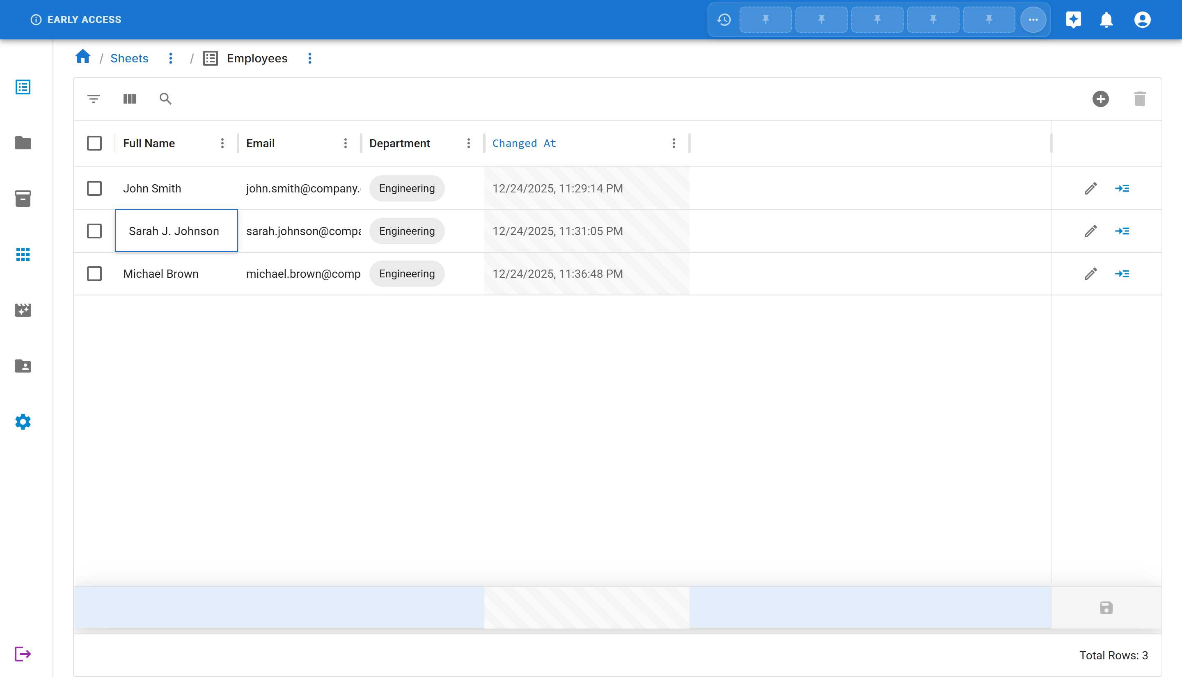Open the column visibility icon
Image resolution: width=1182 pixels, height=677 pixels.
click(129, 98)
